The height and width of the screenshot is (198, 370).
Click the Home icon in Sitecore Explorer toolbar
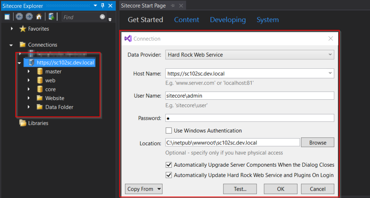coord(39,17)
